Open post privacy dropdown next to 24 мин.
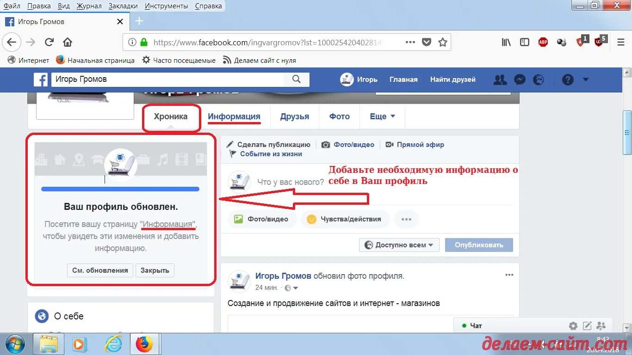Image resolution: width=632 pixels, height=355 pixels. coord(292,288)
